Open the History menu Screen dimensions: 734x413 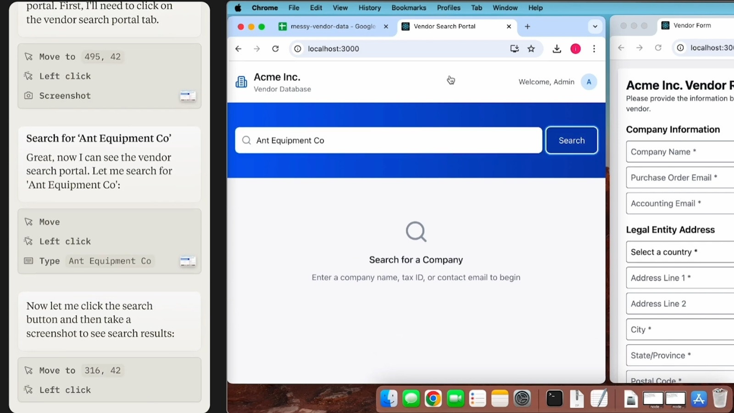(369, 8)
